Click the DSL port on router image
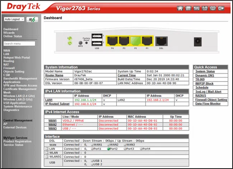 [x=162, y=41]
